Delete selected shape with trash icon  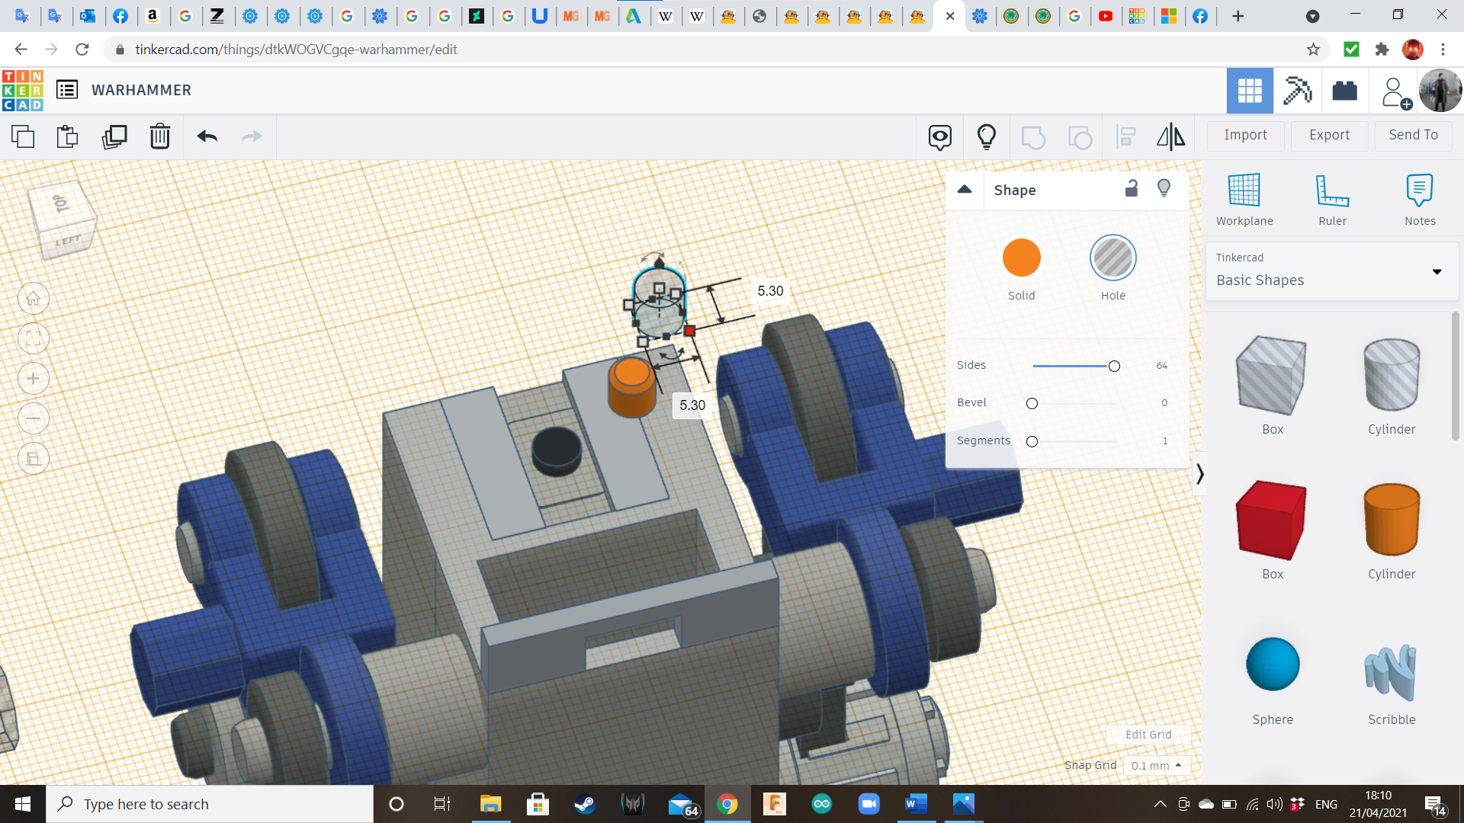click(x=160, y=137)
